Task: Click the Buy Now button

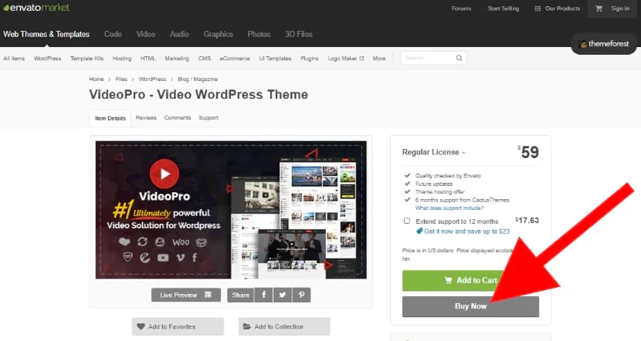Action: pos(470,306)
